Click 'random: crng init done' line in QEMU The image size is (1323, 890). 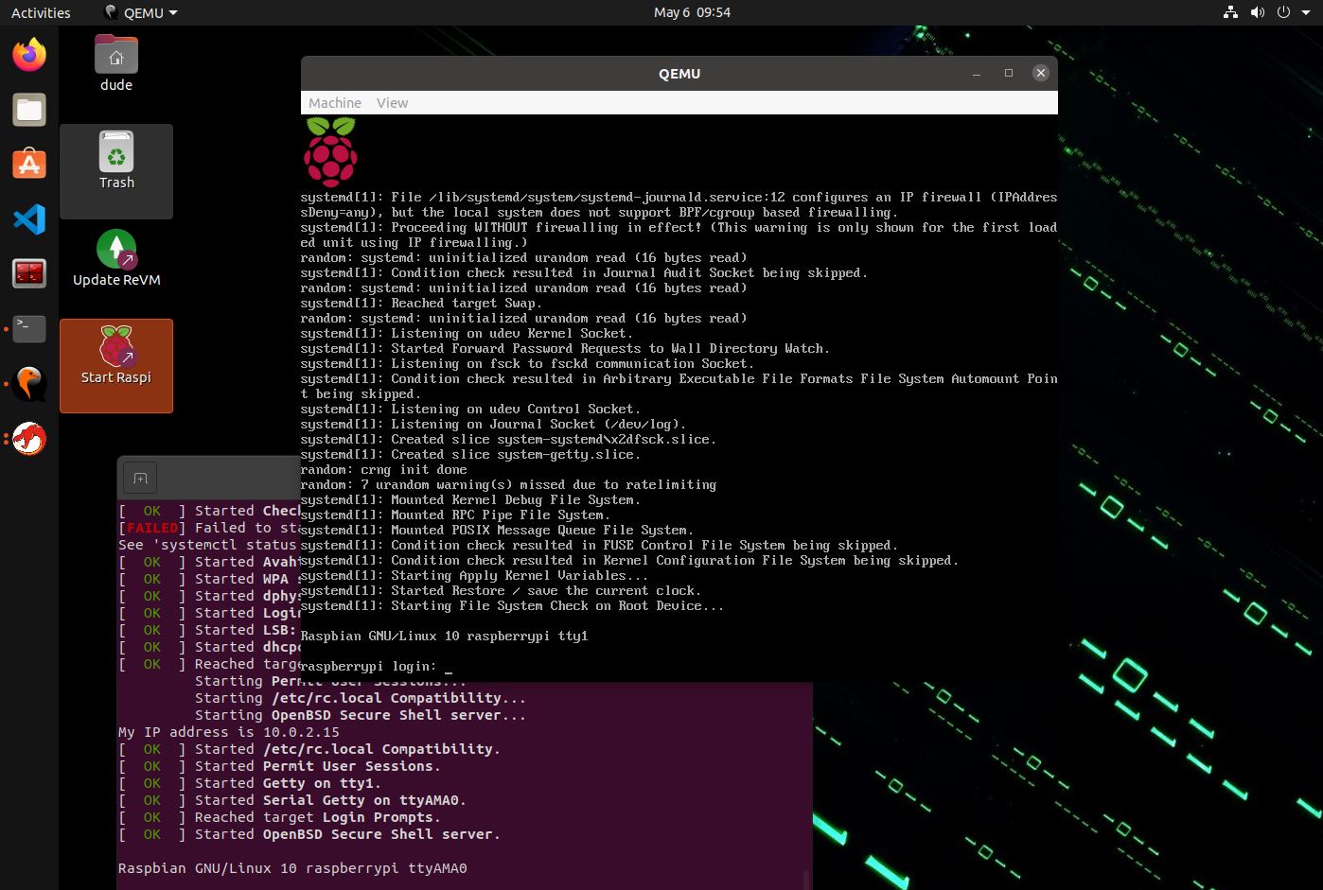coord(383,470)
